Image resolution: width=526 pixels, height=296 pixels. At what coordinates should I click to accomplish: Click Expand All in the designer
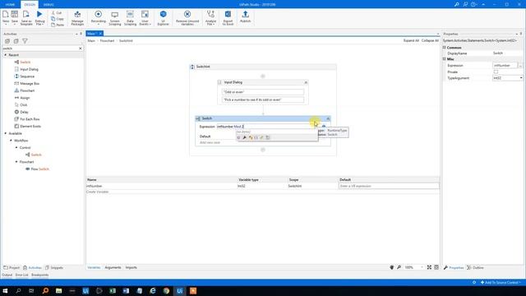coord(411,40)
